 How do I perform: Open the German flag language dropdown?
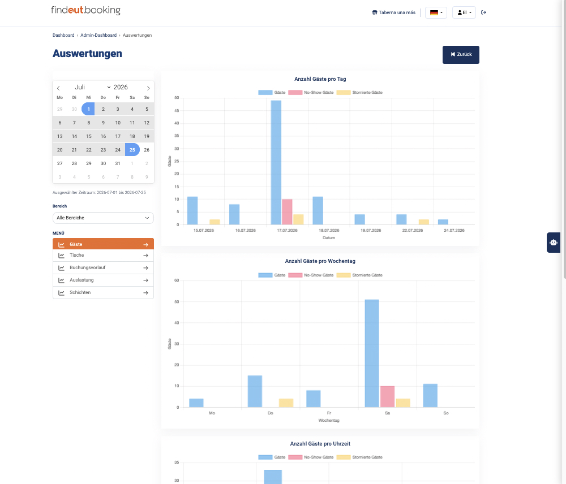(x=436, y=12)
